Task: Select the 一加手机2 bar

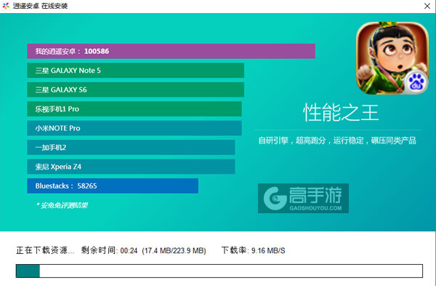Action: click(x=131, y=147)
